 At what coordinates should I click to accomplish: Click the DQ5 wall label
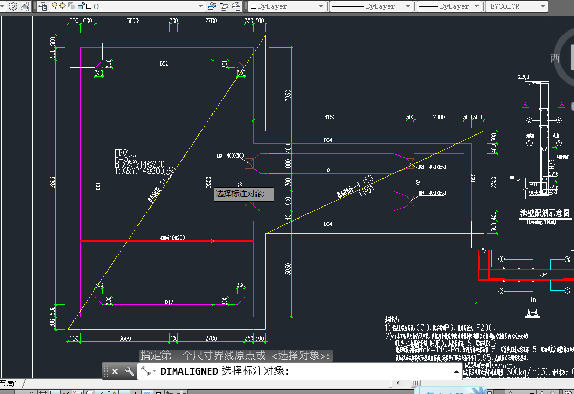pos(473,178)
